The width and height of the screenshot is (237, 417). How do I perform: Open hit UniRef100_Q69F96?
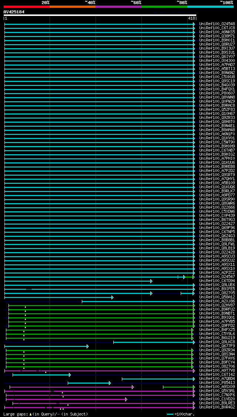pyautogui.click(x=217, y=228)
